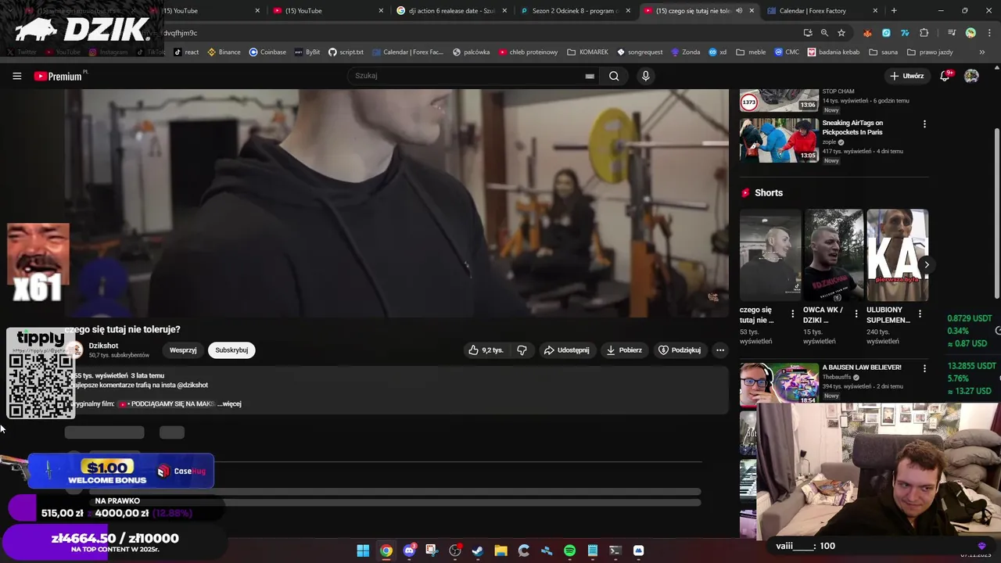The width and height of the screenshot is (1001, 563).
Task: Open Steam from the taskbar
Action: pos(478,550)
